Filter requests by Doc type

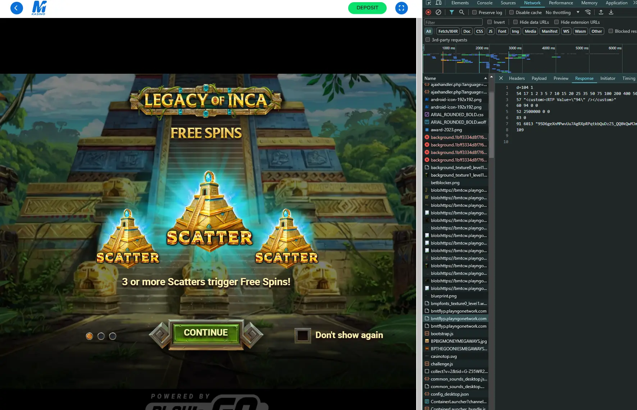[x=467, y=31]
